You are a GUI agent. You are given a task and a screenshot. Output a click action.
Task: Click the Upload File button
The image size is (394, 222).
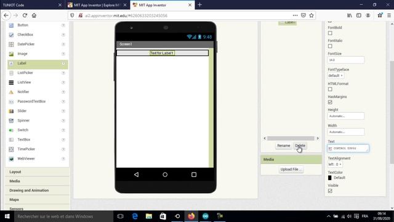pyautogui.click(x=291, y=170)
